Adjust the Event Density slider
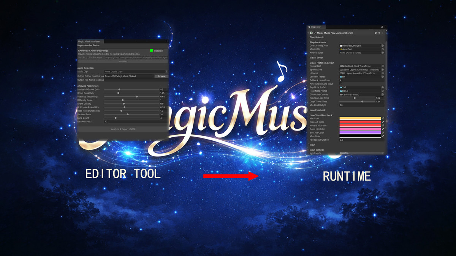 click(x=131, y=104)
